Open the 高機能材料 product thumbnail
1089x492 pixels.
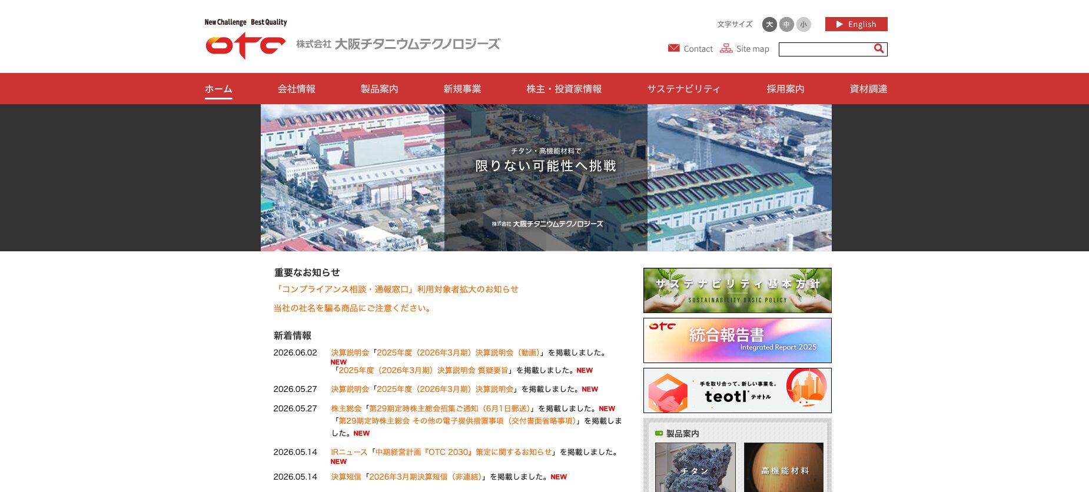[x=783, y=467]
